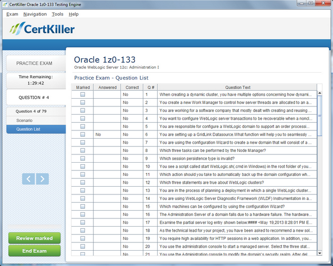Image resolution: width=333 pixels, height=266 pixels.
Task: Toggle the Marked checkbox for question 8
Action: pos(82,150)
